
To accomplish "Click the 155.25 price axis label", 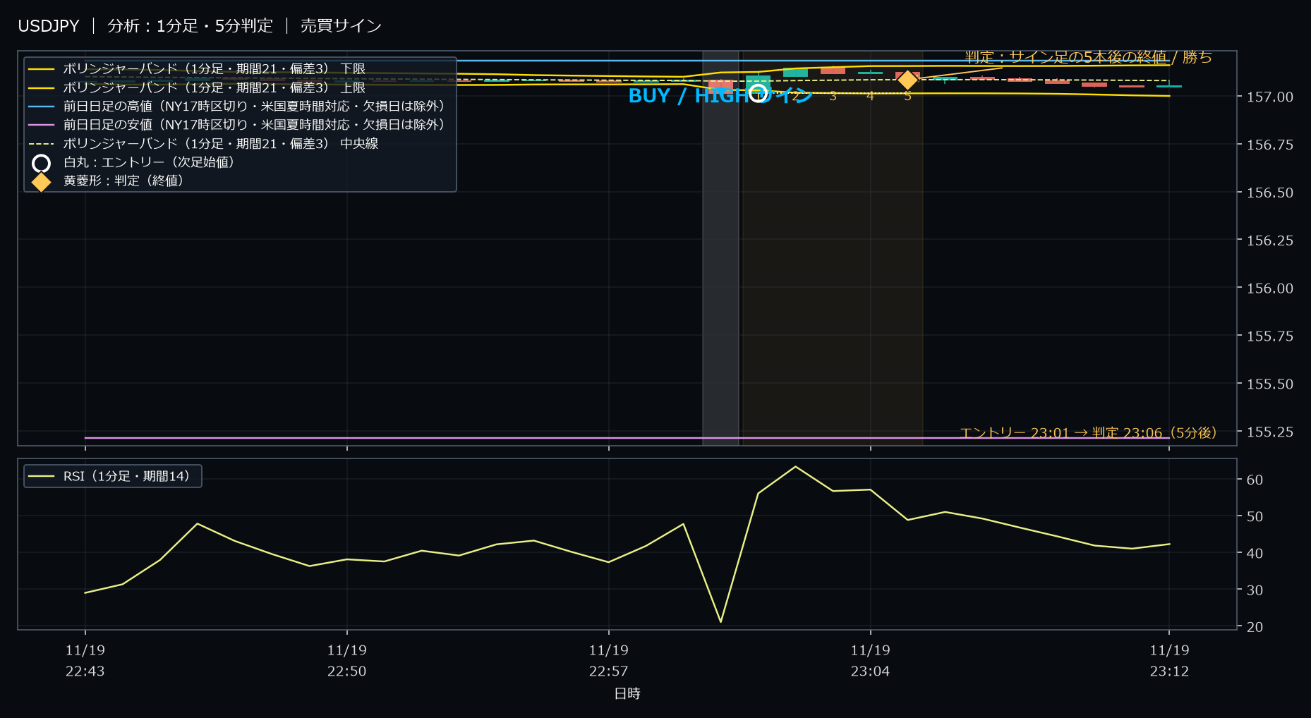I will (x=1269, y=432).
